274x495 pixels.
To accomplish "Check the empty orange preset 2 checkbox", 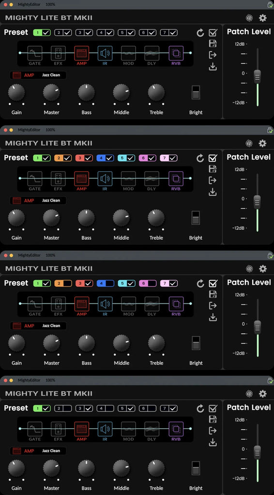I will pyautogui.click(x=67, y=283).
